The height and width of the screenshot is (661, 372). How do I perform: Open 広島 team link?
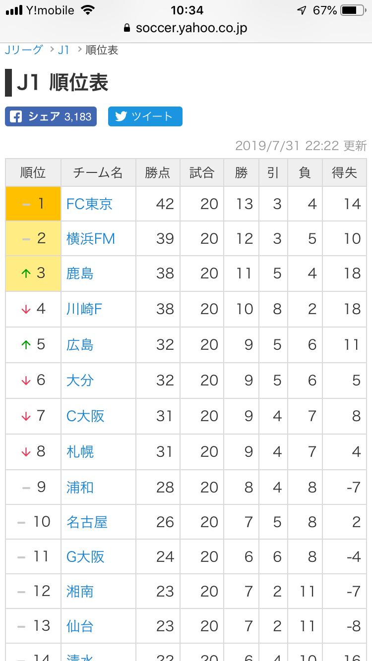[x=80, y=344]
